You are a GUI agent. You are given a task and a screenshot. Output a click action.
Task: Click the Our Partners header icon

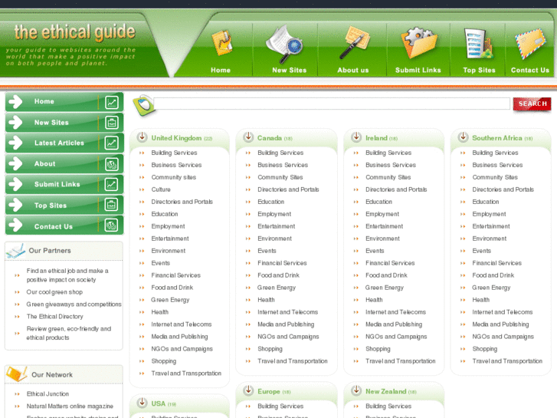15,251
